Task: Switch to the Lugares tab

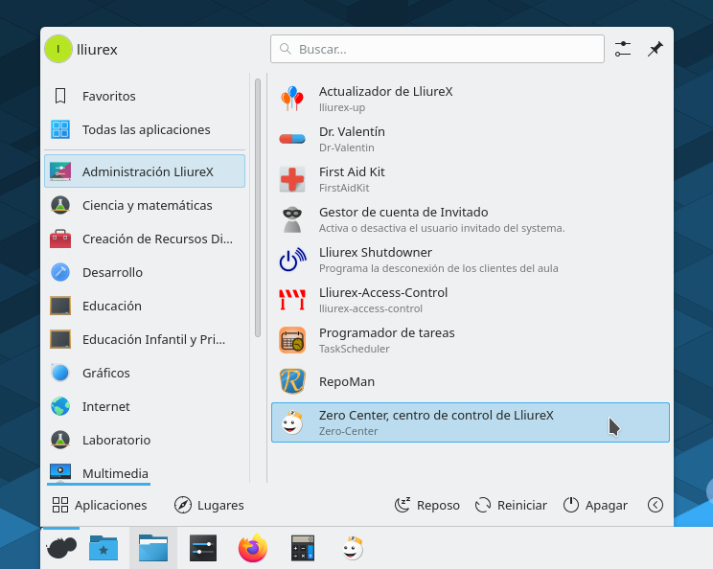Action: coord(209,505)
